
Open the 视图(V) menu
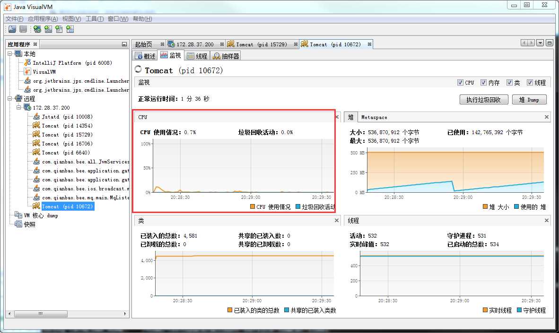click(x=71, y=18)
